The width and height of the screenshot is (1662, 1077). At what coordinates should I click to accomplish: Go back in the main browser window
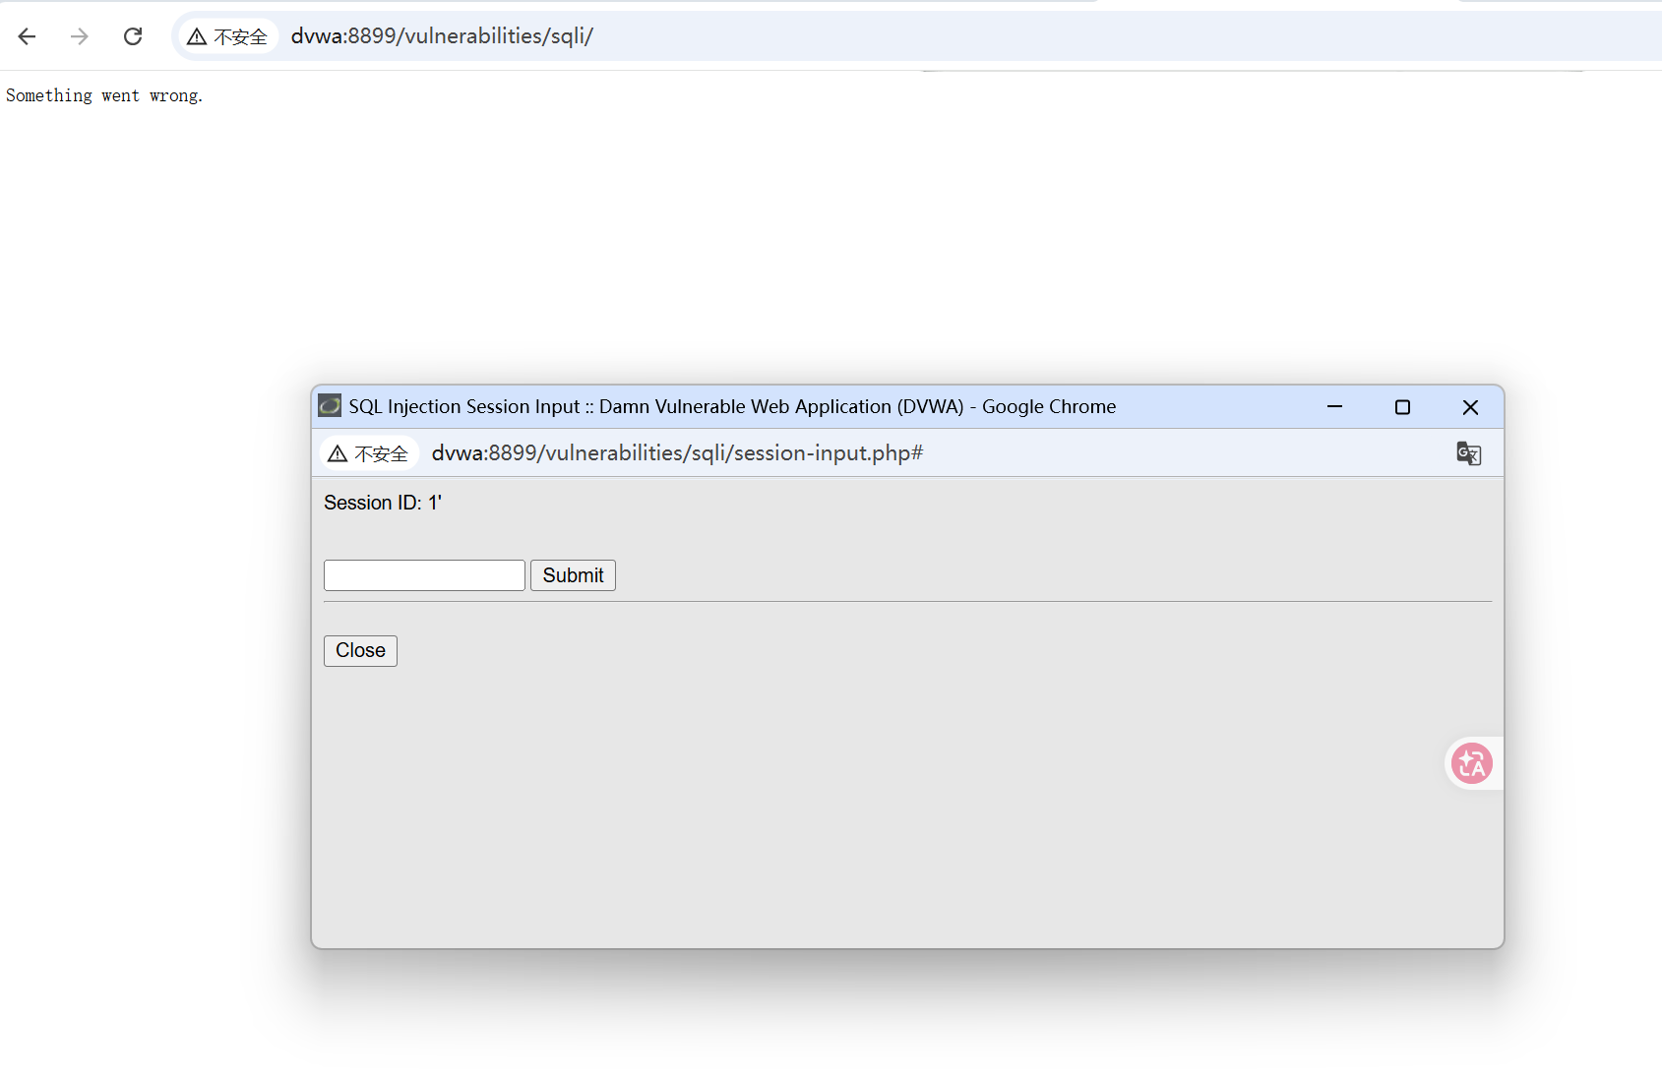tap(27, 36)
